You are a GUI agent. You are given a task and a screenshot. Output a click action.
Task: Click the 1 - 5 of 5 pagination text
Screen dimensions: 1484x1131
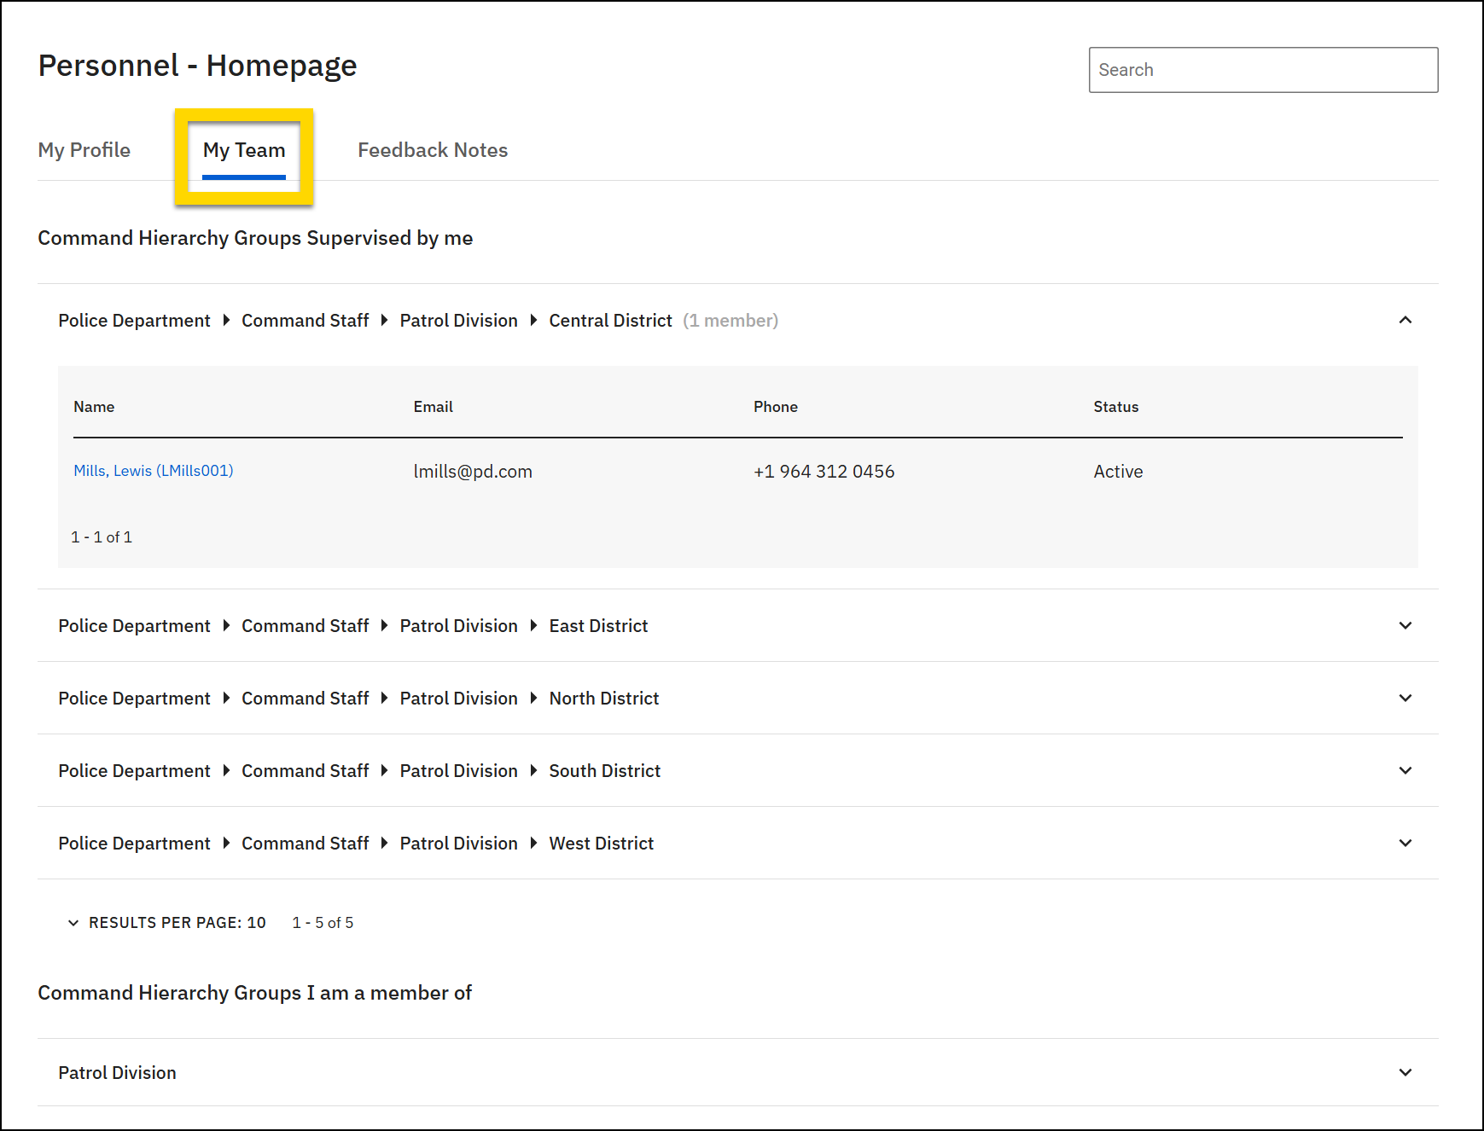tap(323, 923)
